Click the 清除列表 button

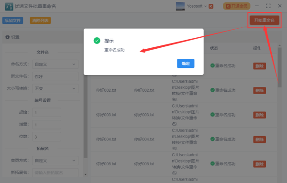point(40,21)
